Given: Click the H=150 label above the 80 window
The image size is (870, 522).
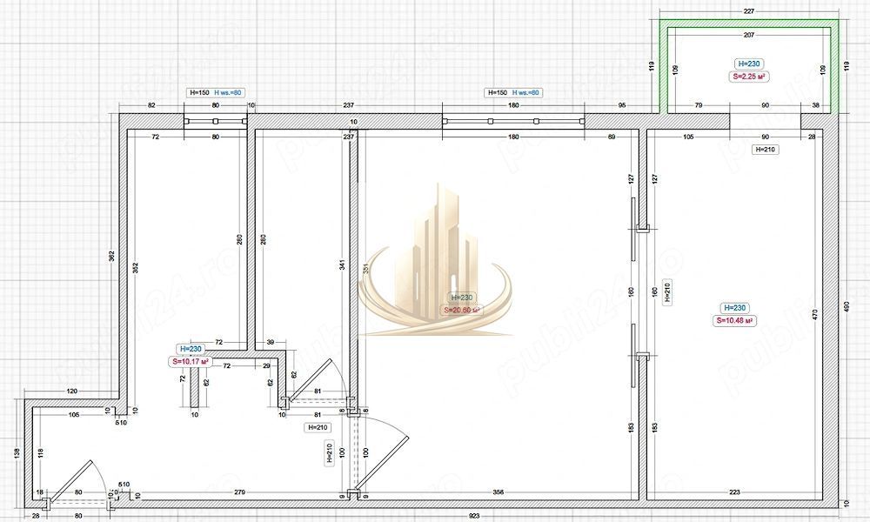Looking at the screenshot, I should [198, 92].
